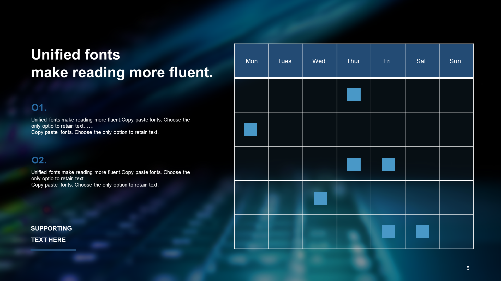The height and width of the screenshot is (281, 501).
Task: Select blue square in Thur. third row
Action: coord(354,164)
